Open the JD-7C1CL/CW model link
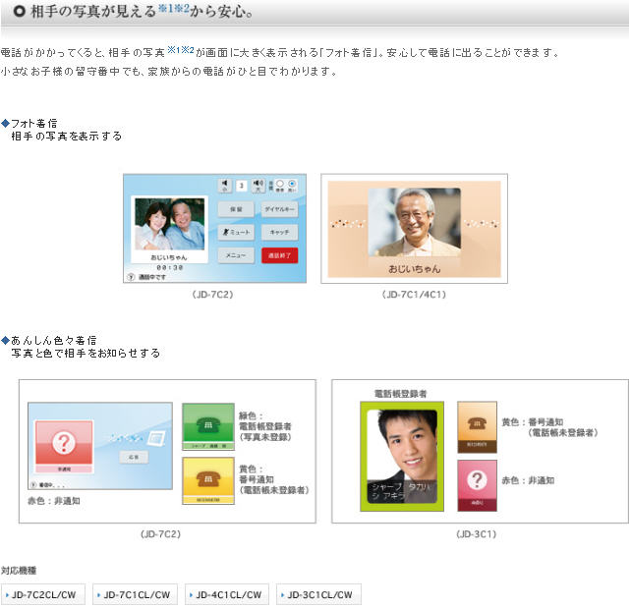Image resolution: width=631 pixels, height=608 pixels. (x=136, y=594)
